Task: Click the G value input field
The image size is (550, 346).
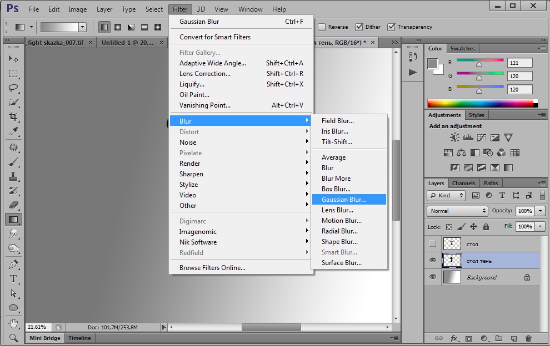Action: tap(520, 76)
